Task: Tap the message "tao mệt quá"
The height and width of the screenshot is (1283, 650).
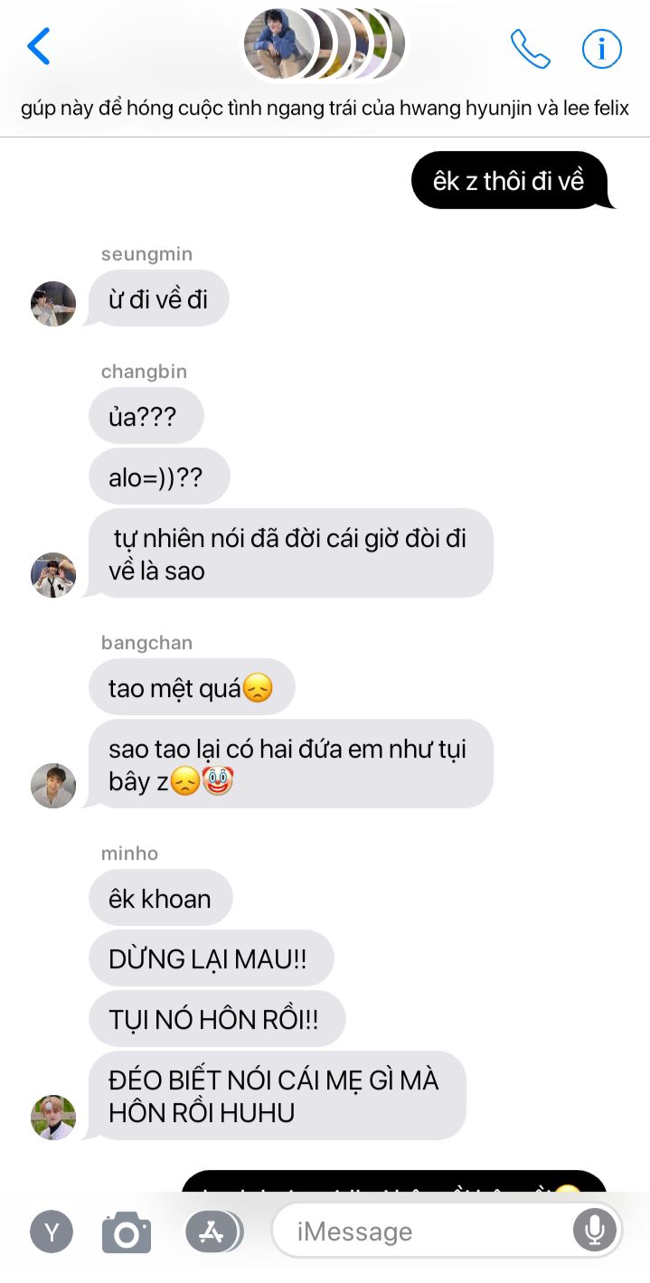Action: pos(192,687)
